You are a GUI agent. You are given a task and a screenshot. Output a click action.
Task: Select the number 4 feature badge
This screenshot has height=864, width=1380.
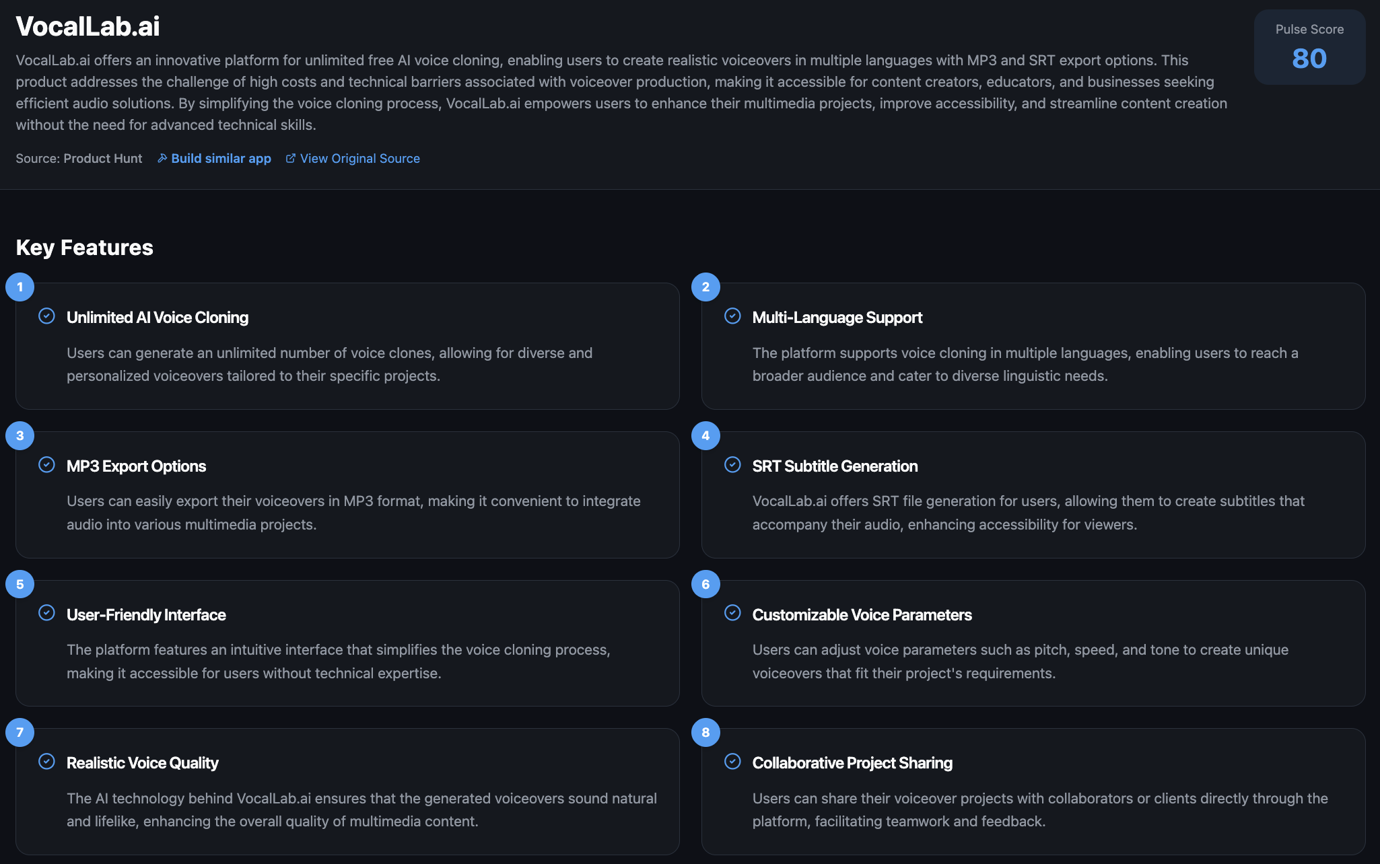(x=705, y=436)
